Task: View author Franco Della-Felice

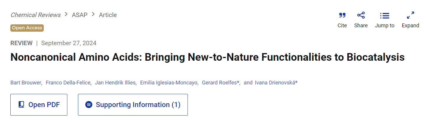Action: [x=68, y=83]
